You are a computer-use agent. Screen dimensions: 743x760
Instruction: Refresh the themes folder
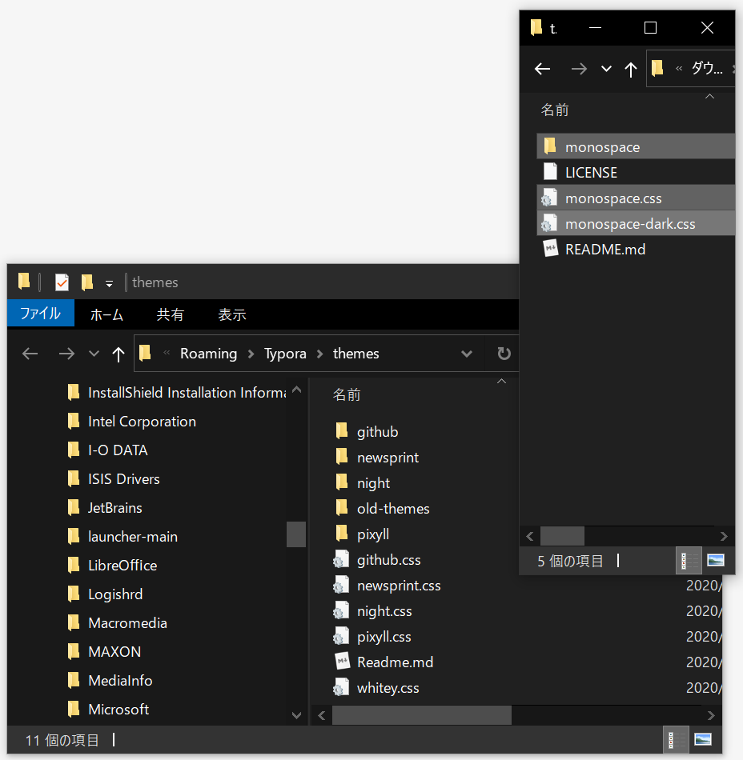[x=504, y=354]
